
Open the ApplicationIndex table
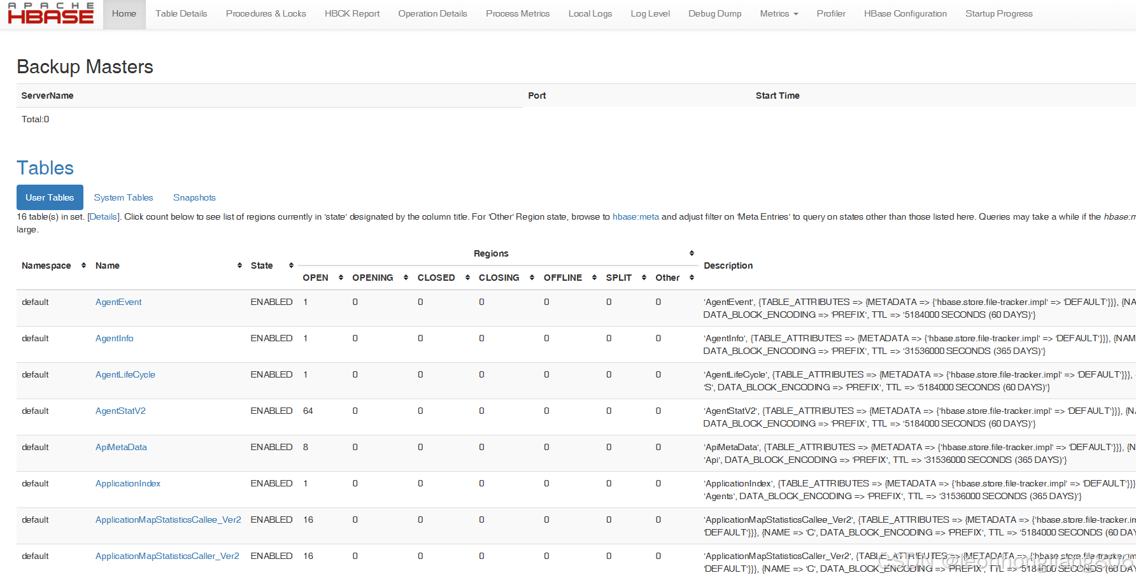pyautogui.click(x=128, y=483)
